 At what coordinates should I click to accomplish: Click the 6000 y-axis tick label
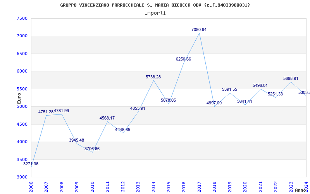22,71
